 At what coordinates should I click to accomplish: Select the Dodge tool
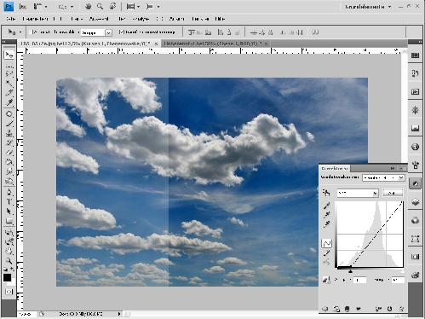[9, 181]
